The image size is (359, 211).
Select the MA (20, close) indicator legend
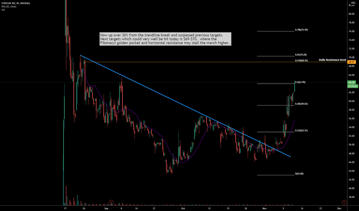[9, 7]
